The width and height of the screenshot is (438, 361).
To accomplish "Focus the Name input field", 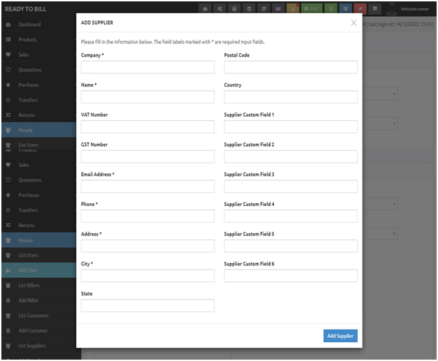I will 148,97.
